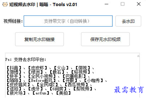Click 【巴塞电影】 in the platform list
This screenshot has height=98, width=146.
(x=74, y=76)
